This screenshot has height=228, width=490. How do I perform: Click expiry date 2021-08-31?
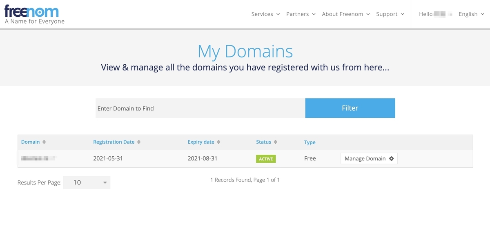203,158
